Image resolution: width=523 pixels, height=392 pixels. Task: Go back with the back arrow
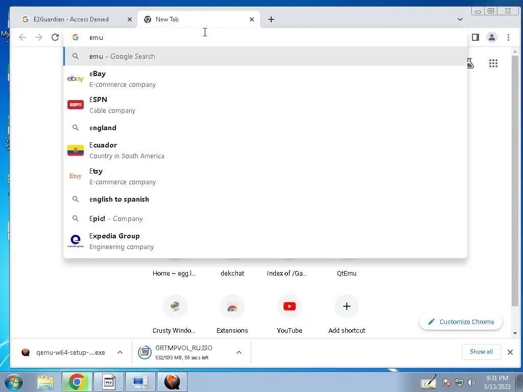pyautogui.click(x=22, y=37)
